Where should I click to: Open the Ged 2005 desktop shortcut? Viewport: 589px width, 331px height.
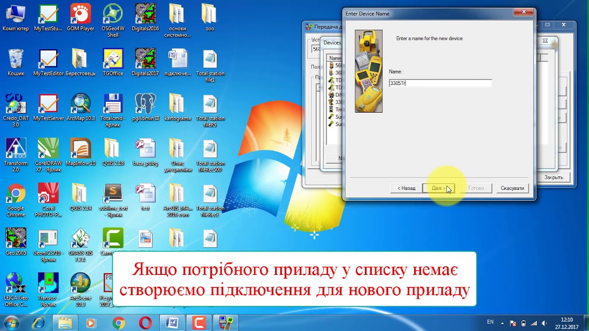(16, 242)
